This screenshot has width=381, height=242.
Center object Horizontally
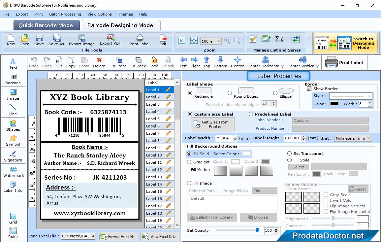265,62
